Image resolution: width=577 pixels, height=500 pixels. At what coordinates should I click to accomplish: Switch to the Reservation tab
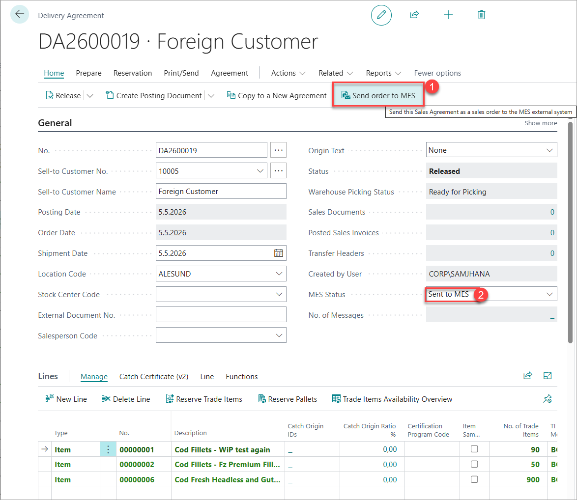pos(133,73)
